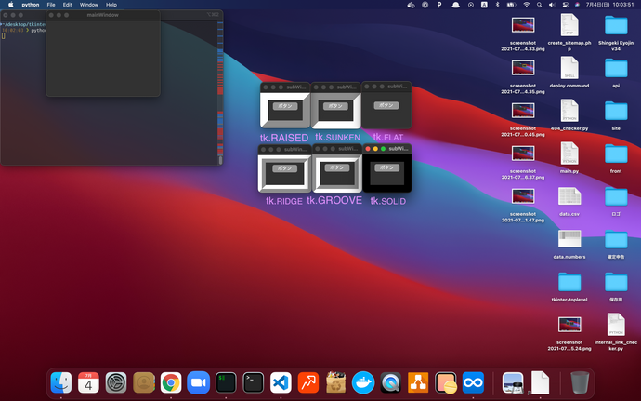Click the Wi-Fi status icon
The image size is (641, 401).
(526, 5)
